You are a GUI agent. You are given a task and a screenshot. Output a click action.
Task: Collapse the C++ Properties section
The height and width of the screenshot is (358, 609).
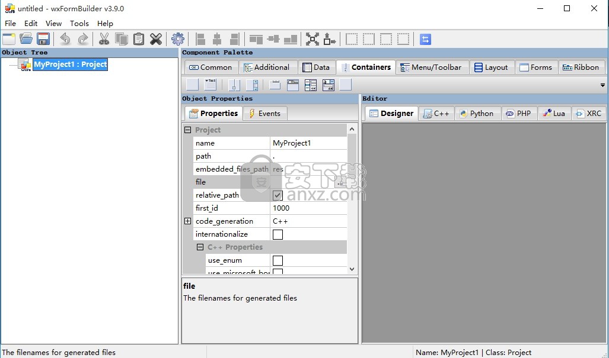click(x=200, y=247)
